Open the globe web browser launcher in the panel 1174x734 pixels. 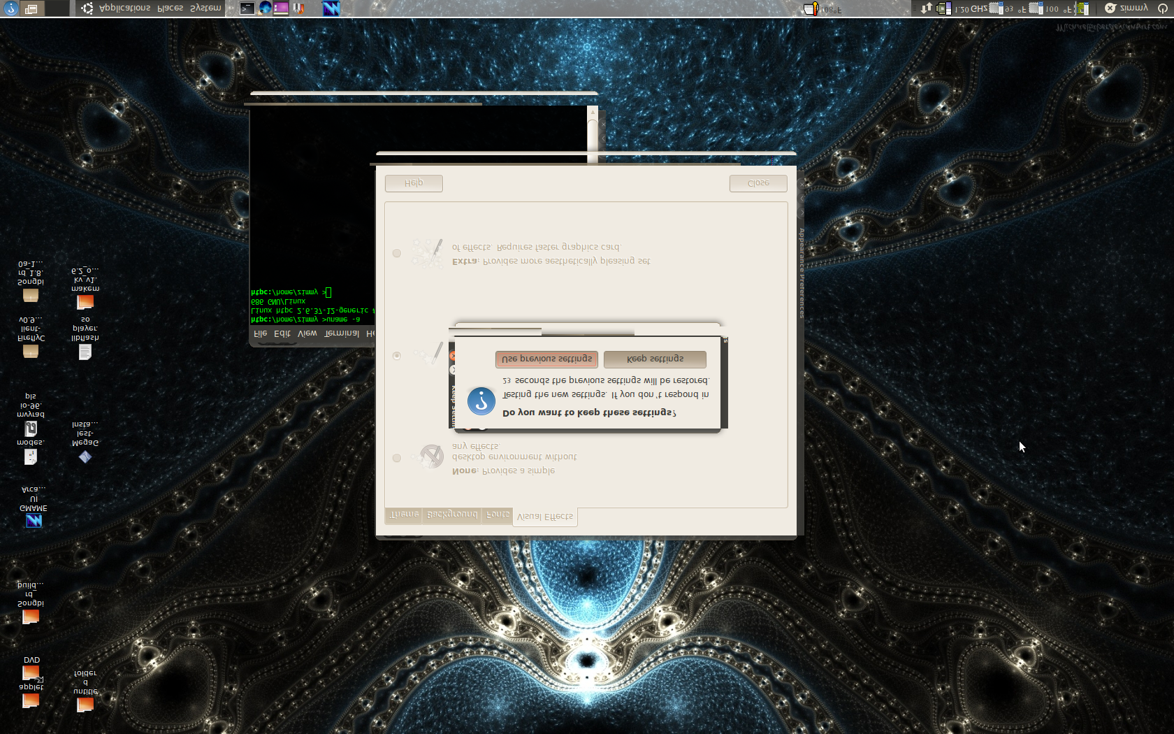click(x=265, y=8)
